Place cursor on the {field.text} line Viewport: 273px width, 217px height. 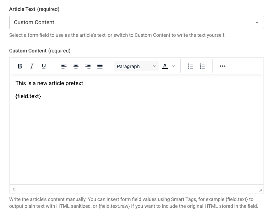28,96
